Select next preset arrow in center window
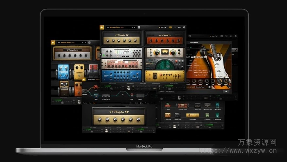 click(x=135, y=27)
